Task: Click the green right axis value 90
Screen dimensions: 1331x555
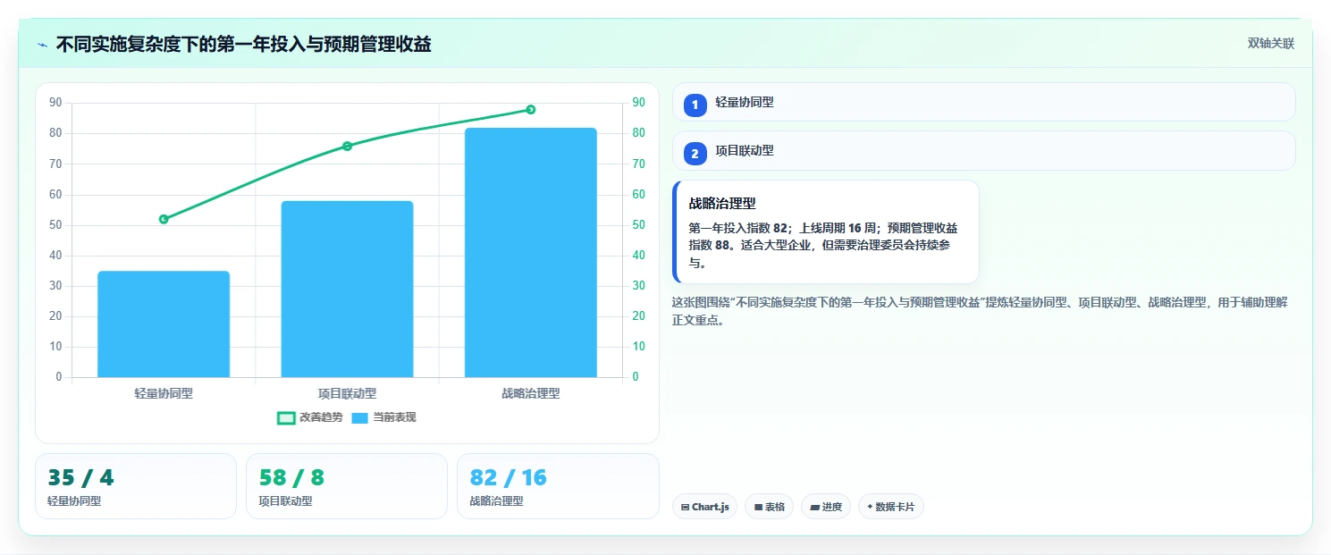Action: (x=638, y=103)
